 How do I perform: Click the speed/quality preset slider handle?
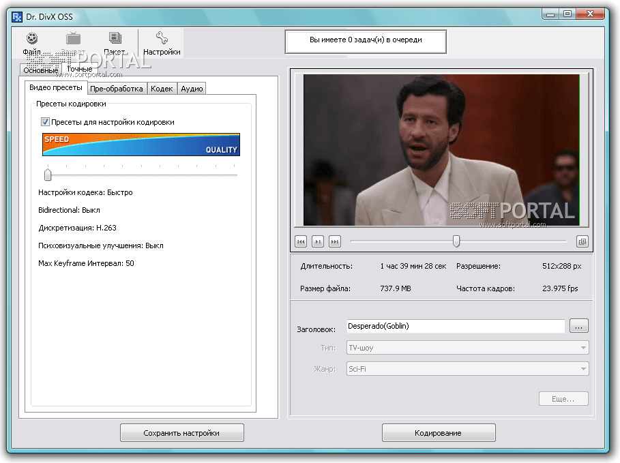click(48, 175)
